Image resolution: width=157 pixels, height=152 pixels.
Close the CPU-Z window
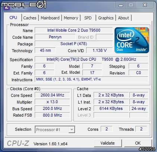(x=145, y=5)
